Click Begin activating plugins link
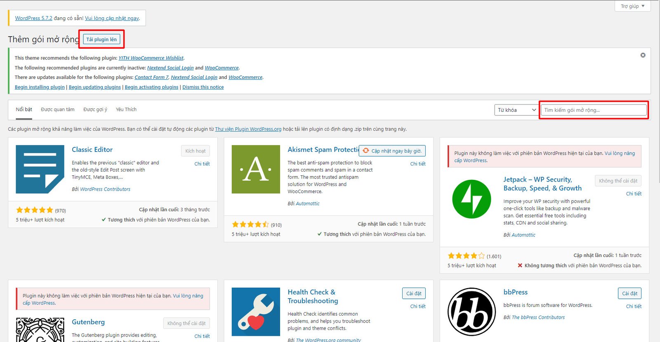Screen dimensions: 660x342 151,87
